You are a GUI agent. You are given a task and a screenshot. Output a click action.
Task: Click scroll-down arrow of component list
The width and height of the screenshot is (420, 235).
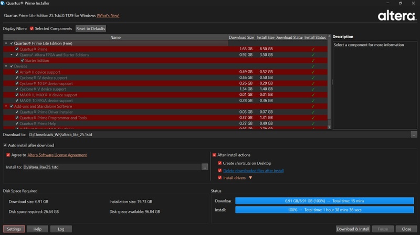330,127
